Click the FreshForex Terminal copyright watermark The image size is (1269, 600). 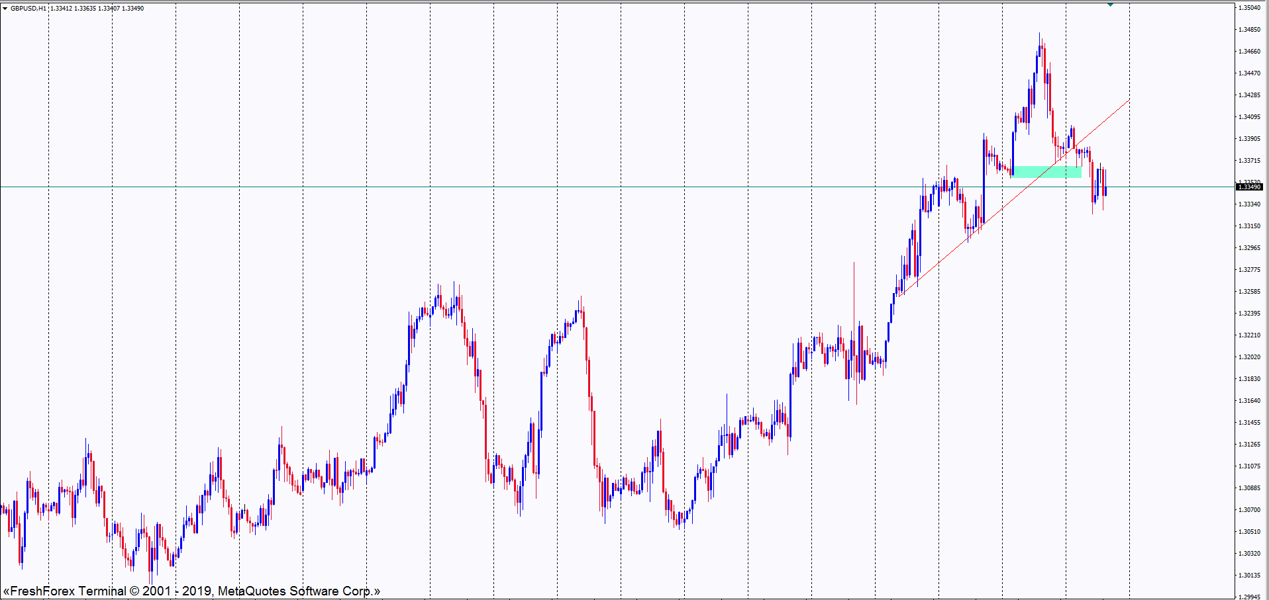pyautogui.click(x=192, y=591)
